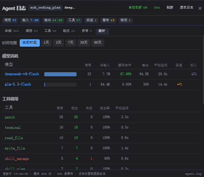Close the Agent log panel

click(x=200, y=9)
